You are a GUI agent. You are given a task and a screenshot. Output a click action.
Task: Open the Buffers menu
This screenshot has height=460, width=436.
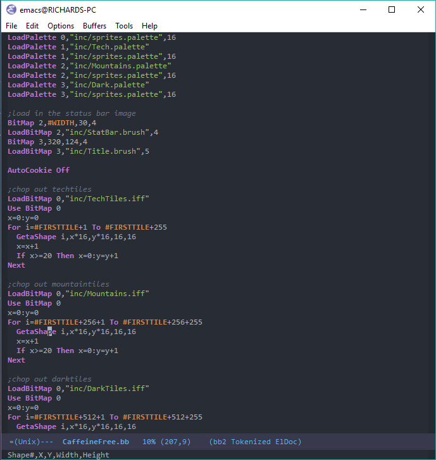(x=94, y=26)
